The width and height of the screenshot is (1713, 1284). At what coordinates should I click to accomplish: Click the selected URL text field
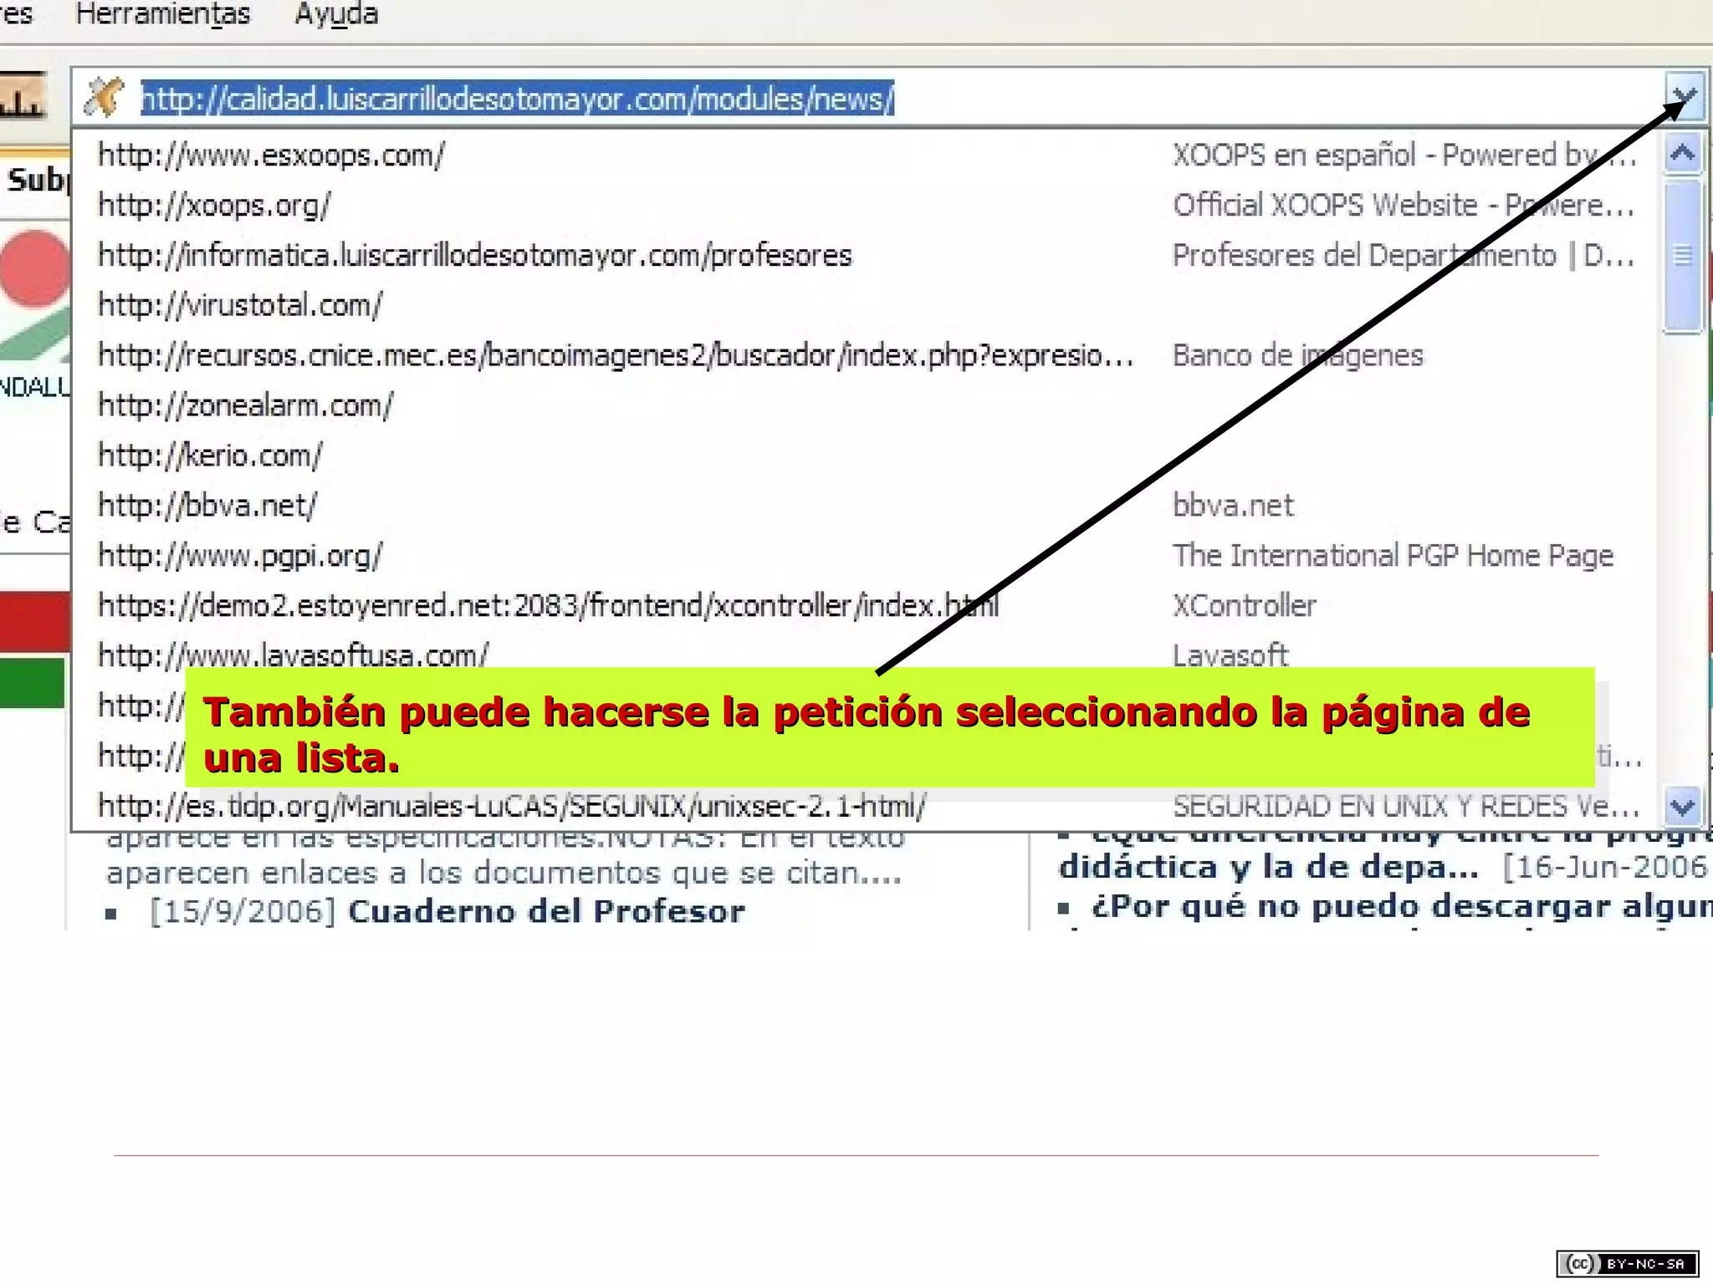517,99
